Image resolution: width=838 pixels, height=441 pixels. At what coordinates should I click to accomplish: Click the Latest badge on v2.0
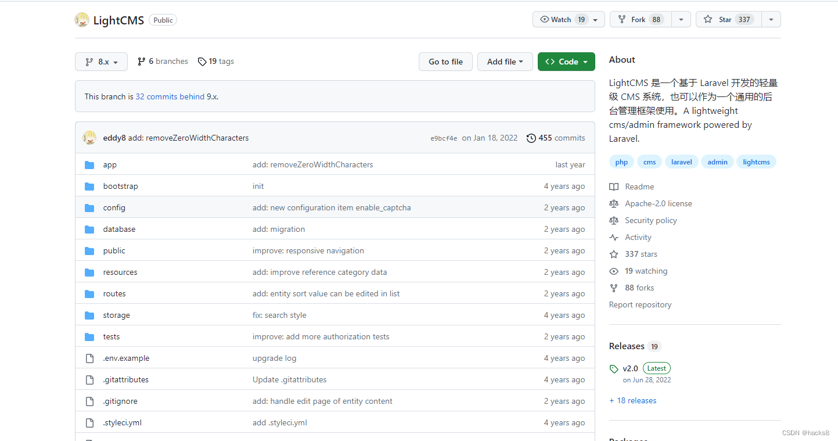[657, 368]
